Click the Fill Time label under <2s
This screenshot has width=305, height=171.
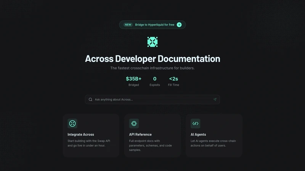point(173,85)
